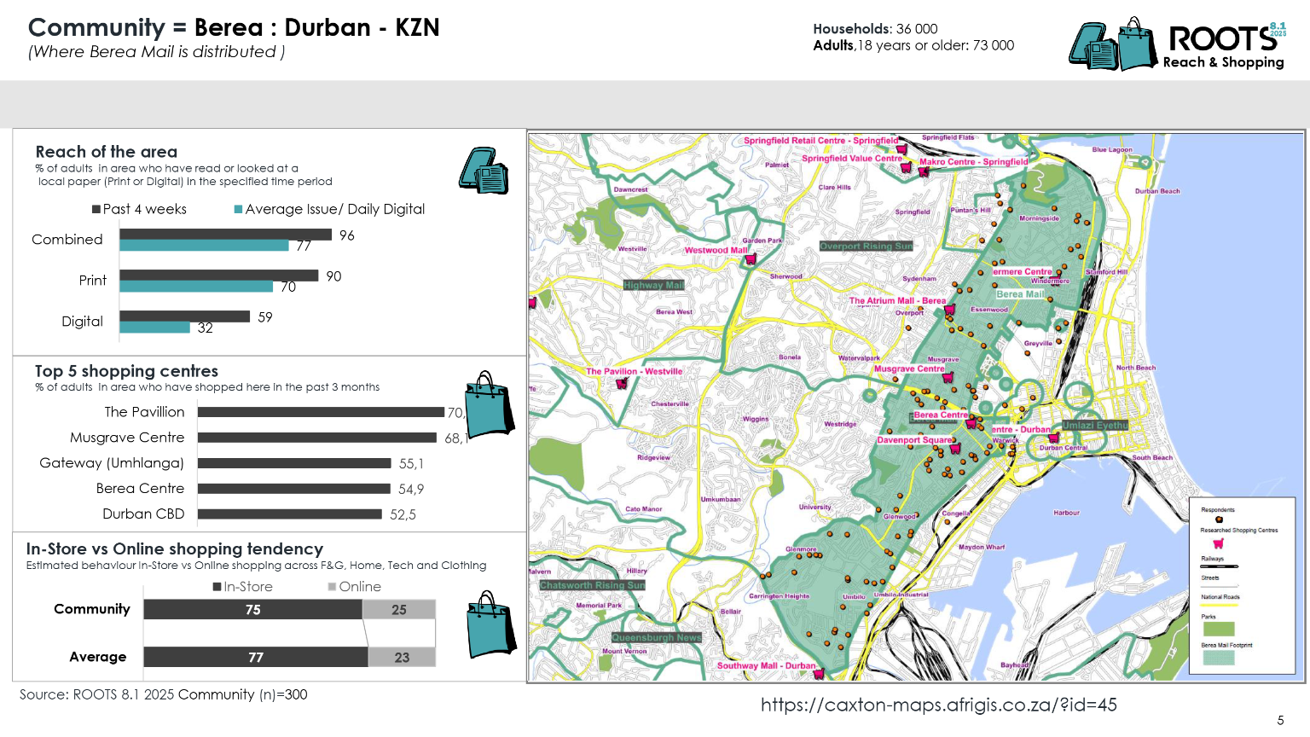The image size is (1310, 737).
Task: Select the Community In-Store bar showing 75
Action: (252, 609)
